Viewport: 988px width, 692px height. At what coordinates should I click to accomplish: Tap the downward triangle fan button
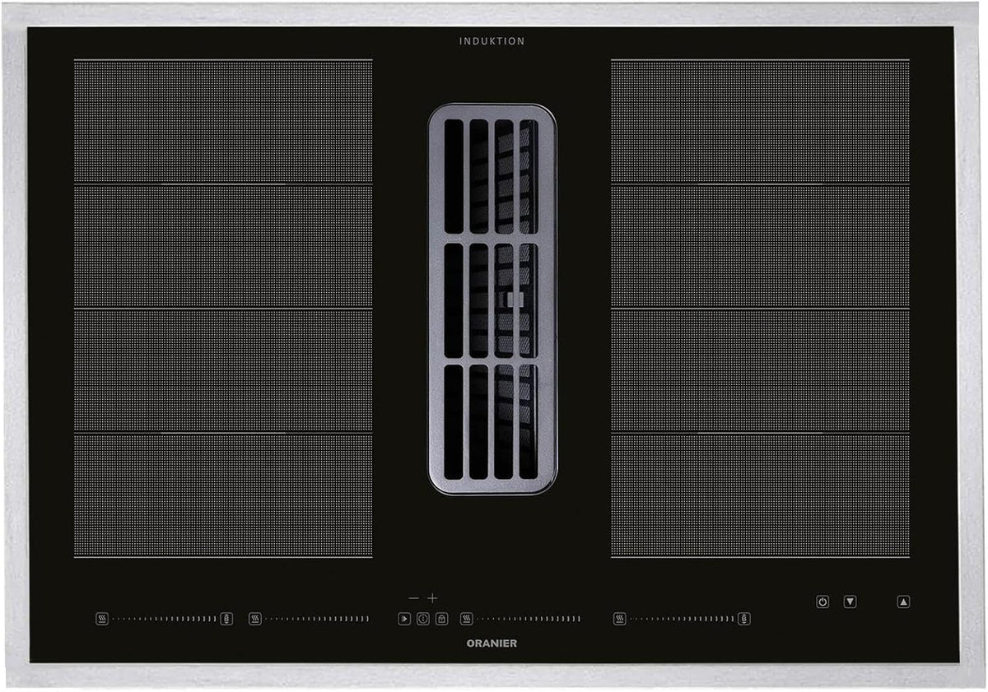[851, 601]
